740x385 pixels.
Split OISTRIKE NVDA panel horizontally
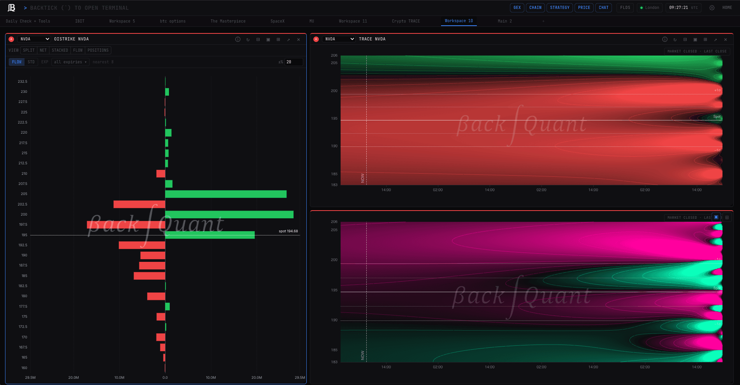(258, 39)
